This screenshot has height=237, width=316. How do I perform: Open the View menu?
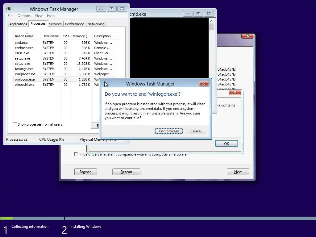39,16
